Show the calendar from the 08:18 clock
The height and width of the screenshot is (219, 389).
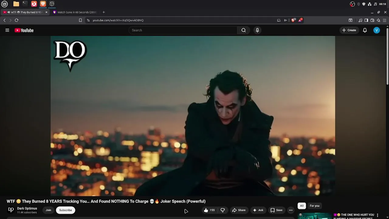(383, 4)
